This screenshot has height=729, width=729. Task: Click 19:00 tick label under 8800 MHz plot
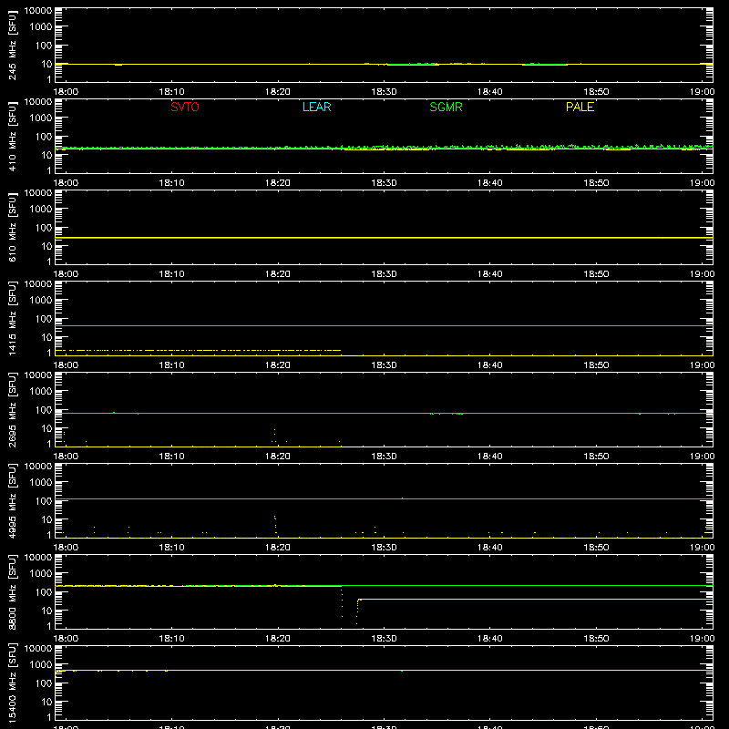pyautogui.click(x=702, y=639)
